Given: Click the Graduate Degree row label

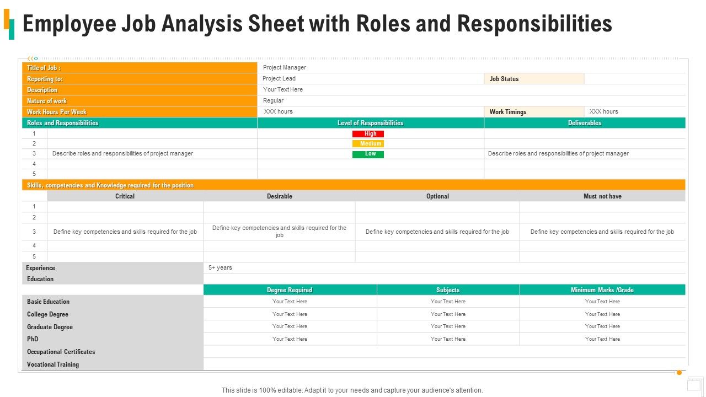Looking at the screenshot, I should coord(113,327).
